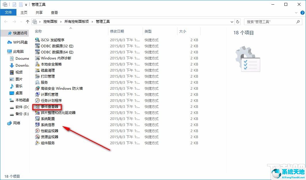Click the 磁盘清理 icon
The width and height of the screenshot is (306, 180).
pyautogui.click(x=37, y=70)
